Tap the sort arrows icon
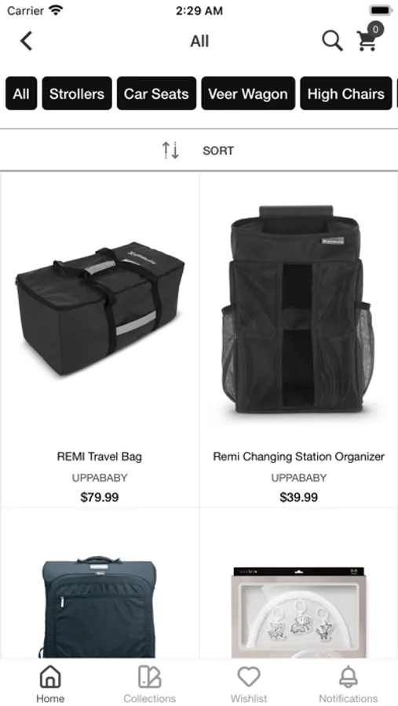 coord(171,151)
